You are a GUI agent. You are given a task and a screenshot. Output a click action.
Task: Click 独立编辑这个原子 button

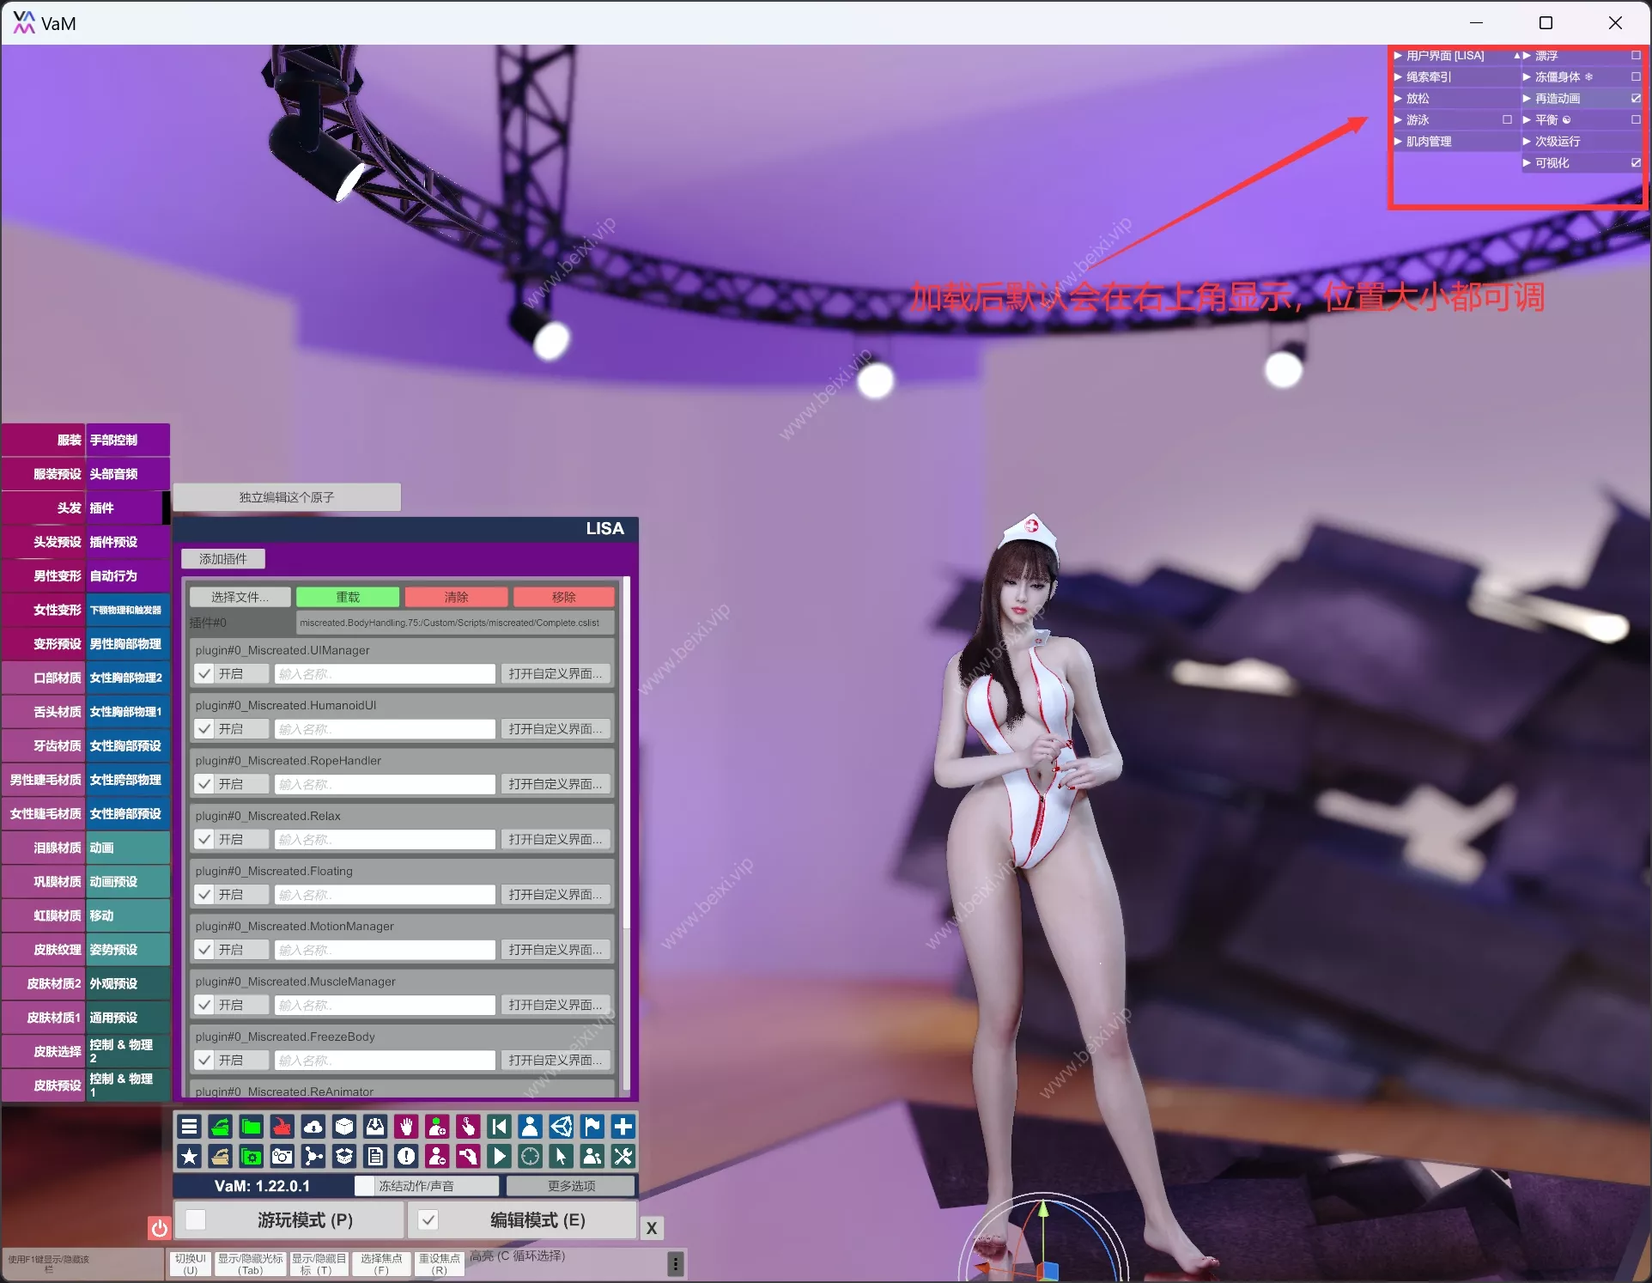287,497
